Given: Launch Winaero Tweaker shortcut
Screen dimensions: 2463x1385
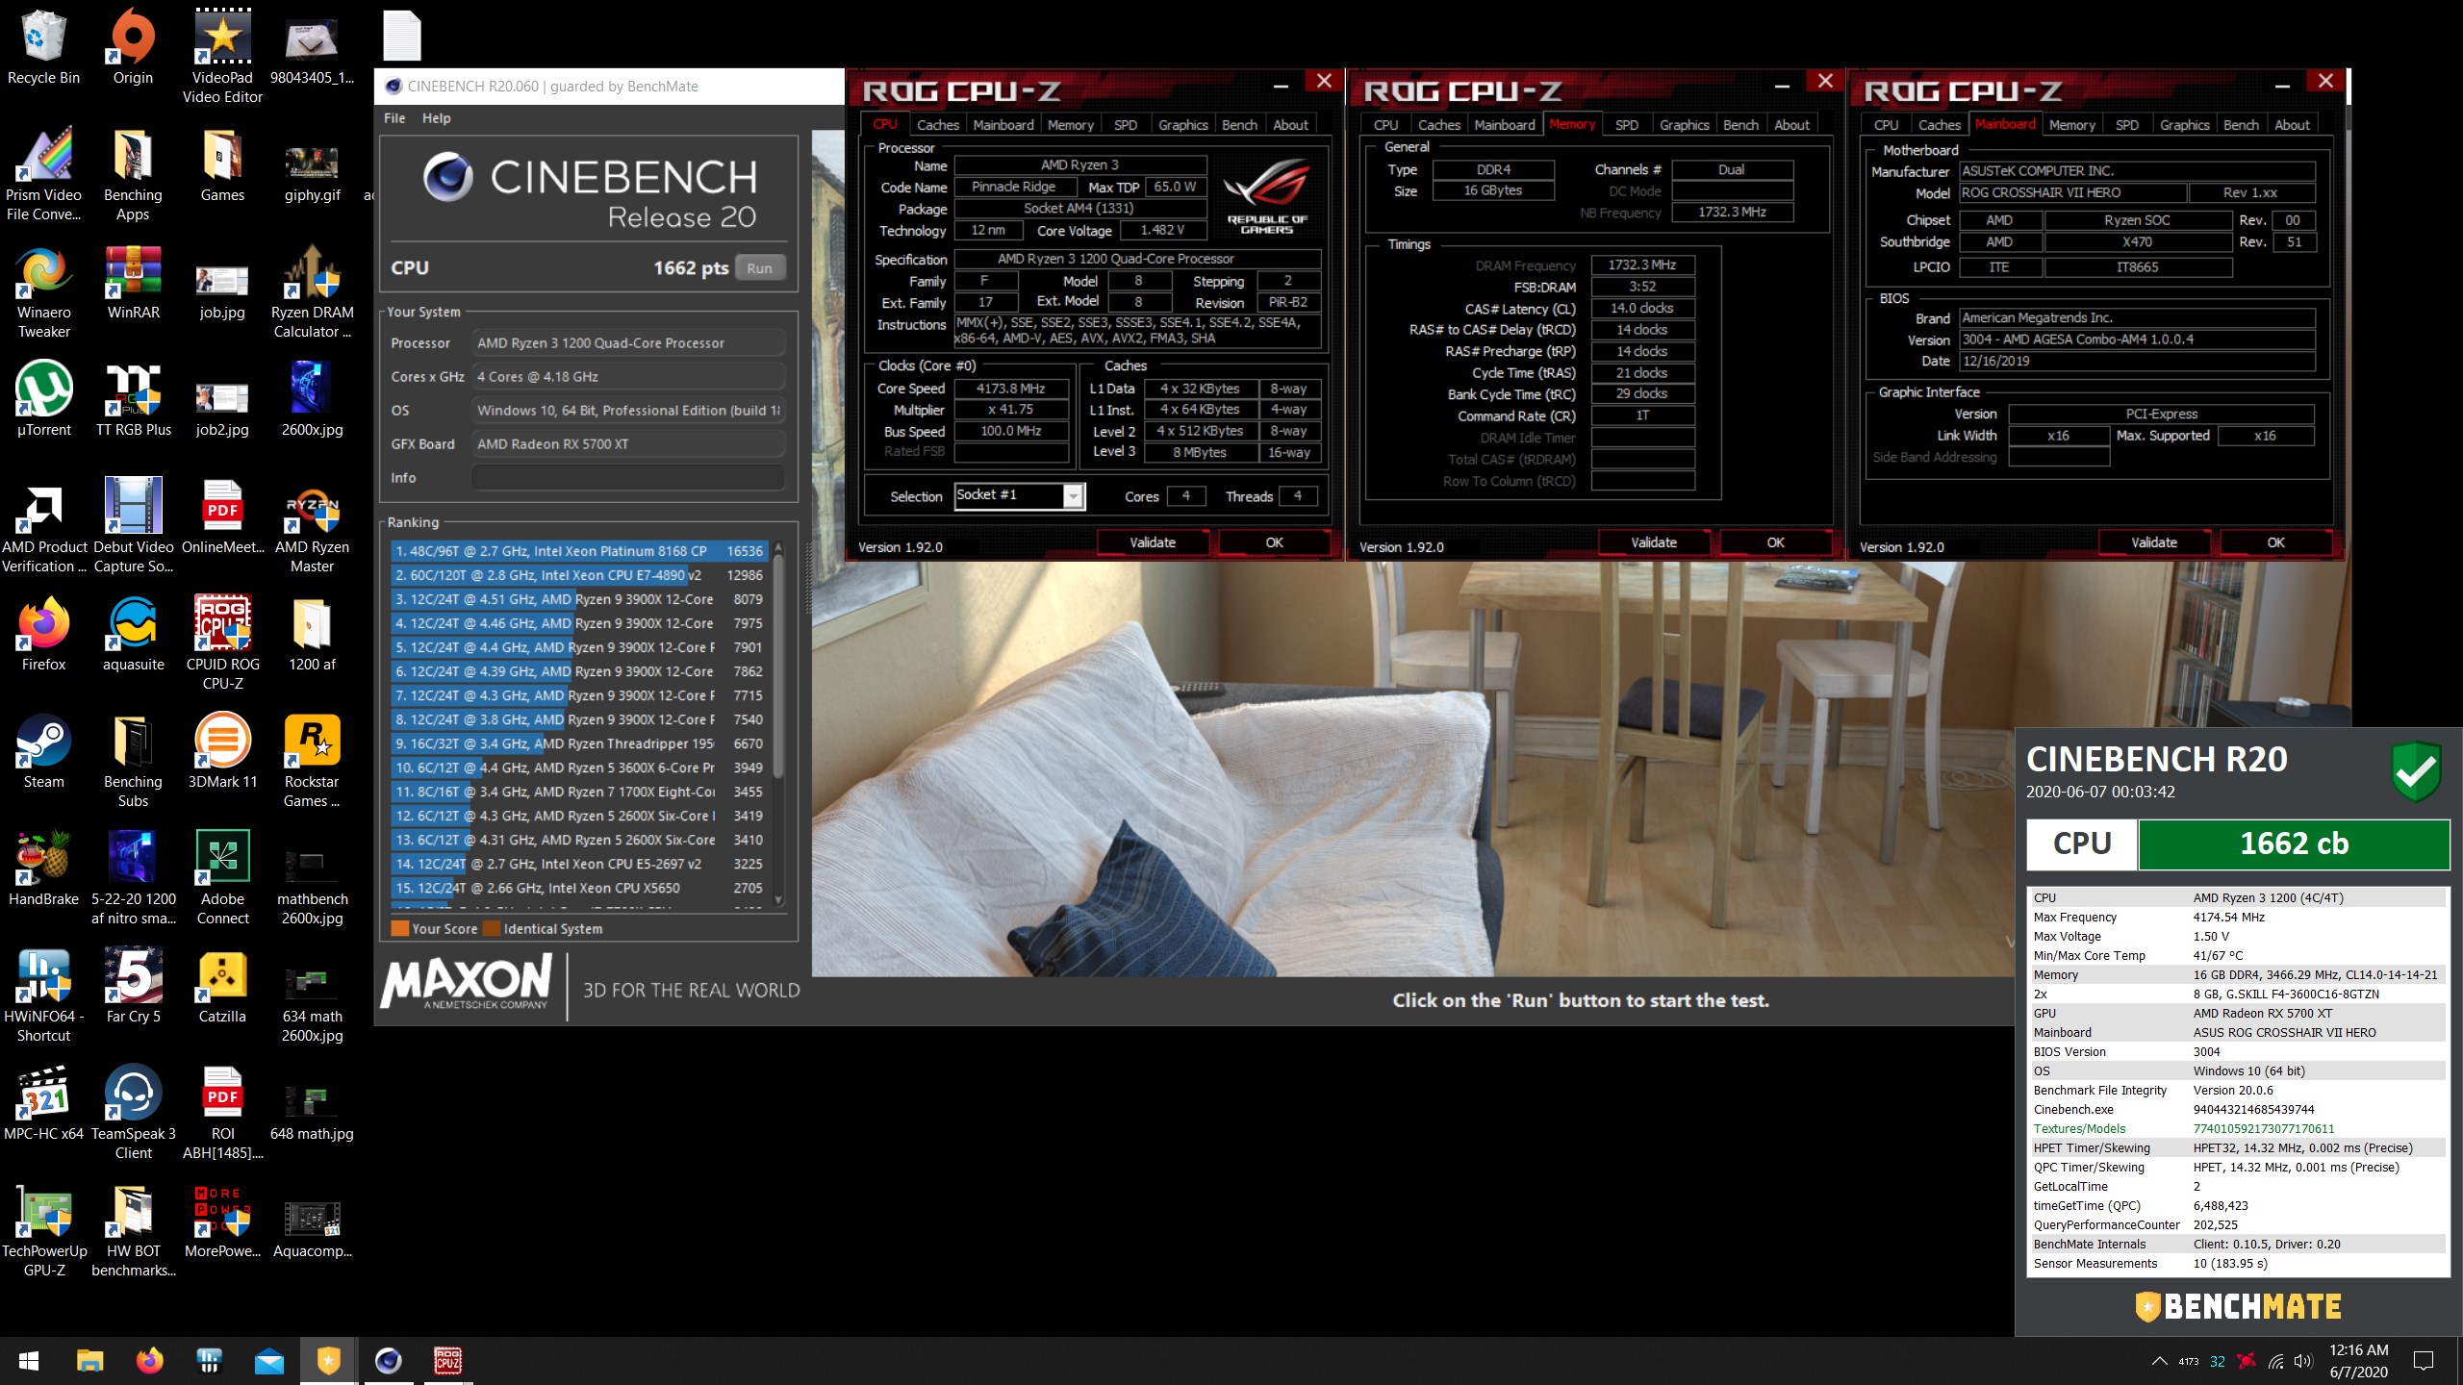Looking at the screenshot, I should [43, 290].
